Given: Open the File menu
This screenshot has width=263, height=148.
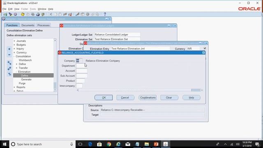Looking at the screenshot, I should pyautogui.click(x=4, y=9).
